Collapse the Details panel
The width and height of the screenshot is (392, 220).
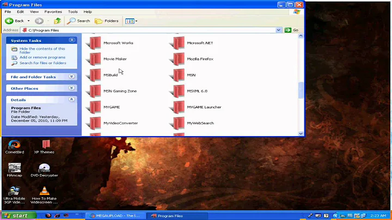pyautogui.click(x=72, y=100)
